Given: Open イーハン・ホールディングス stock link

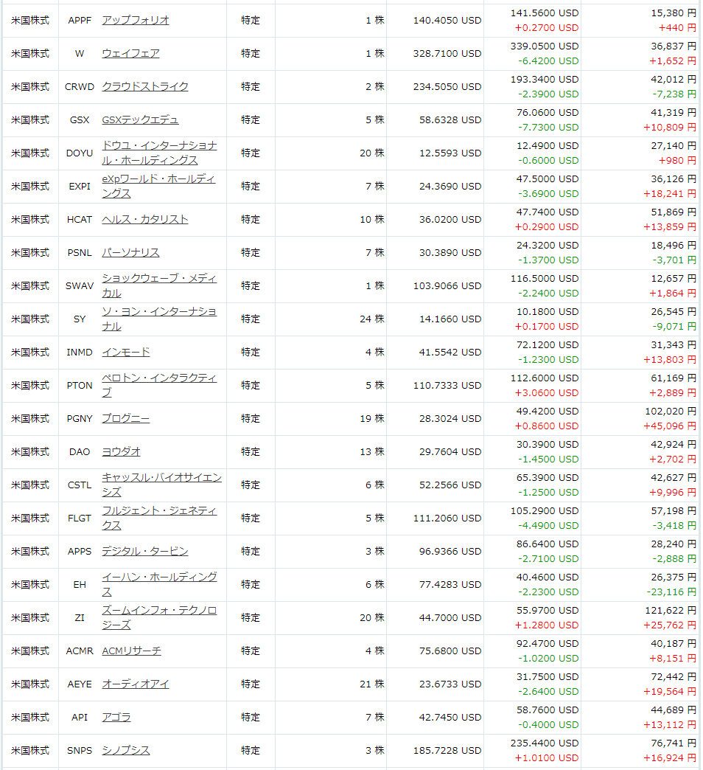Looking at the screenshot, I should (159, 584).
